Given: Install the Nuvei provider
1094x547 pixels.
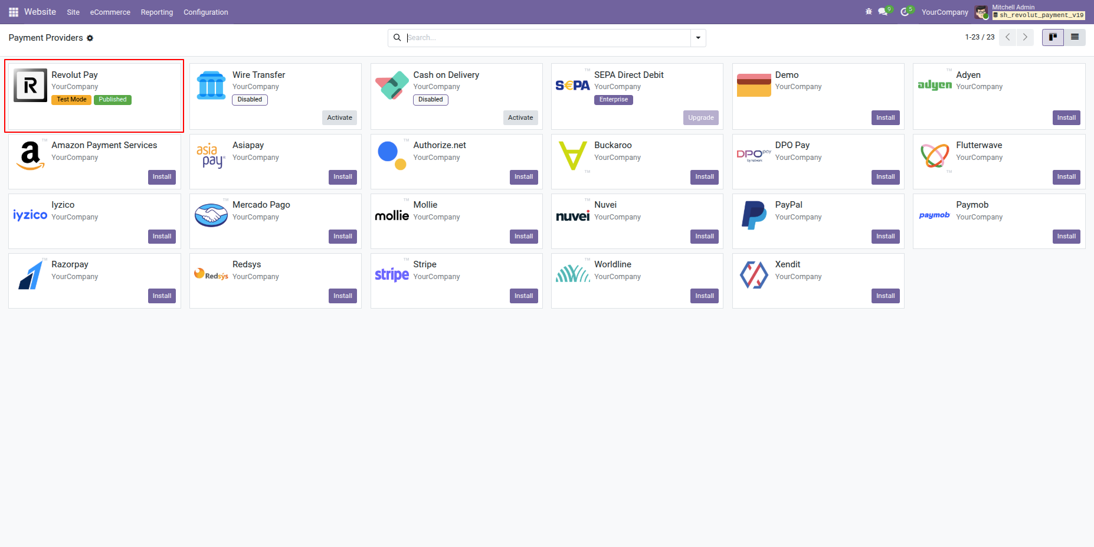Looking at the screenshot, I should pos(705,236).
